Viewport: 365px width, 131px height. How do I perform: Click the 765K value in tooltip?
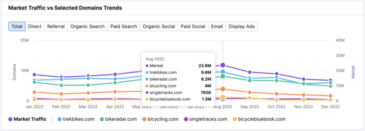click(x=206, y=93)
